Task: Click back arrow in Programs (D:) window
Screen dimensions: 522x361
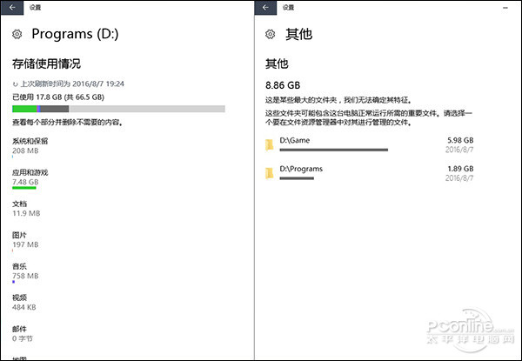Action: pos(11,7)
